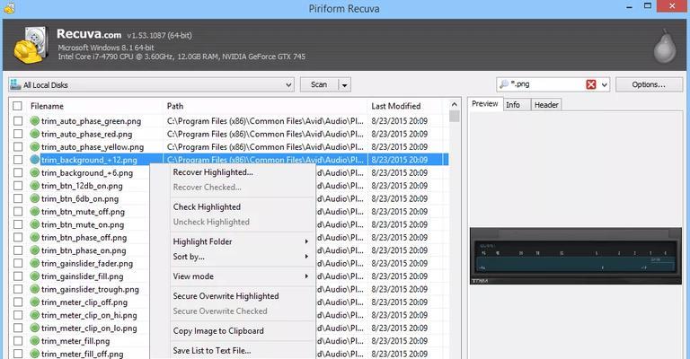Click the Piriform pear logo
Viewport: 690px width, 359px height.
click(665, 46)
